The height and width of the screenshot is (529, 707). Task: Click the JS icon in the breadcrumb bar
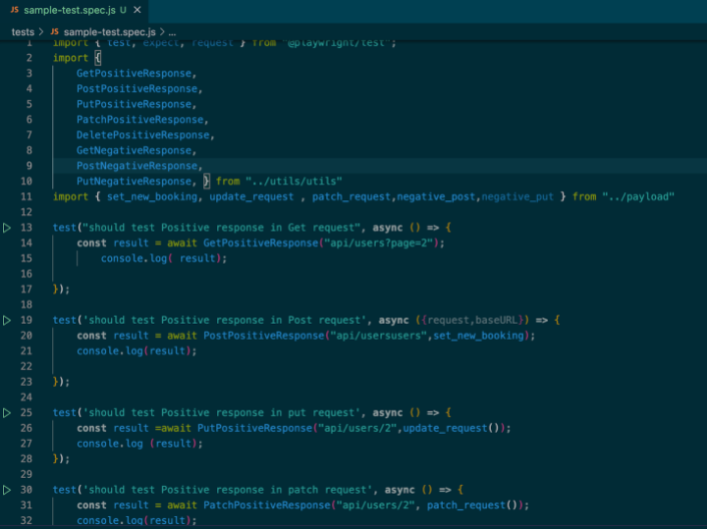point(54,31)
